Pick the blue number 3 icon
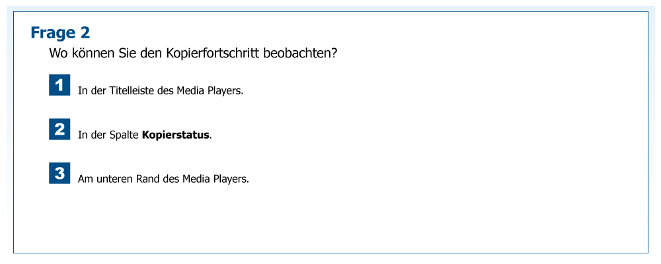 pos(59,174)
